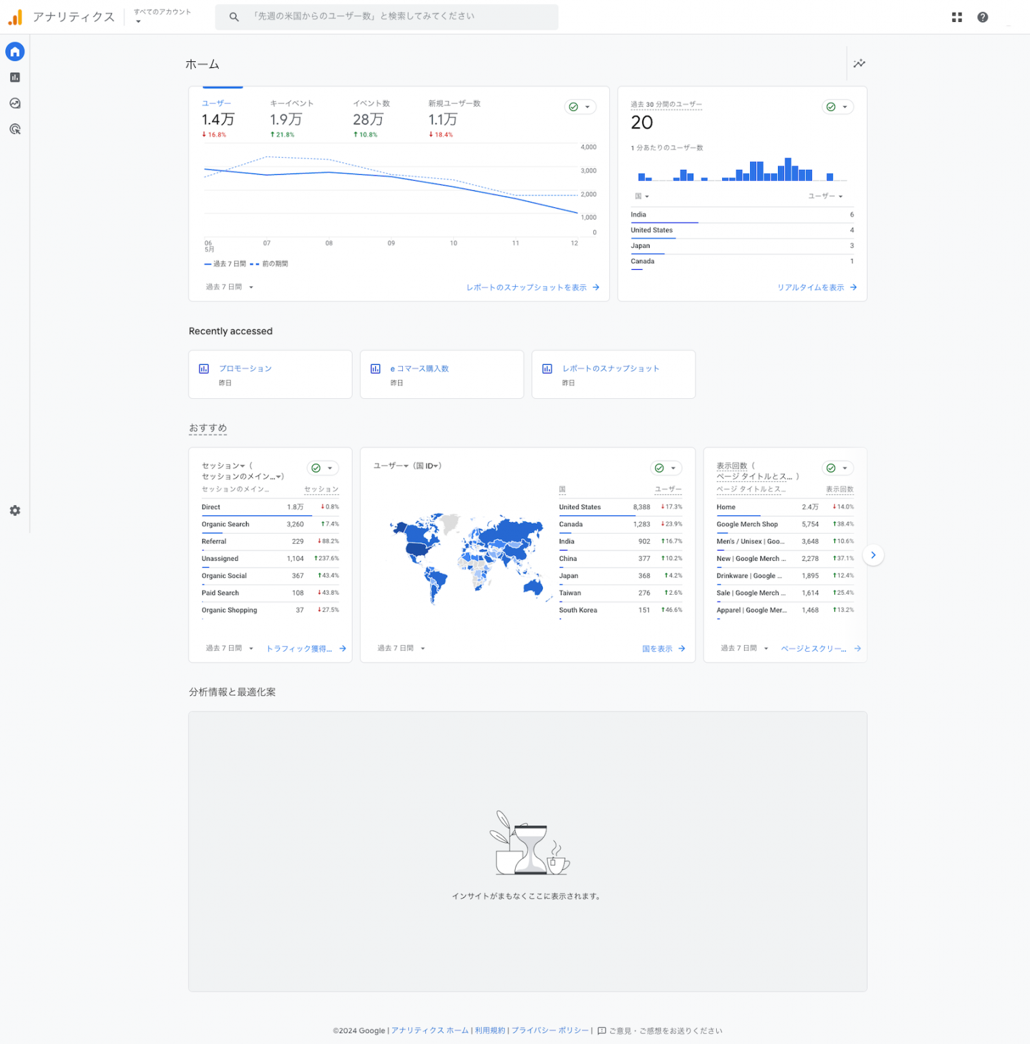
Task: Expand the 国 dimension dropdown in realtime card
Action: point(642,196)
